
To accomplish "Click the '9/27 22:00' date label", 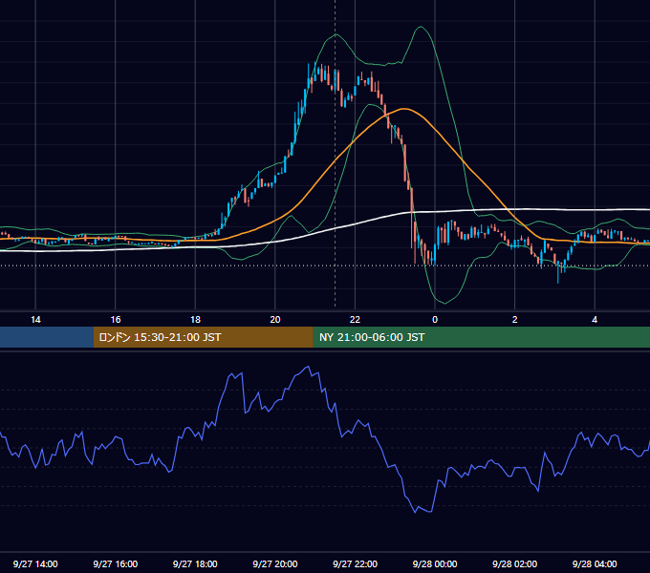I will tap(356, 563).
